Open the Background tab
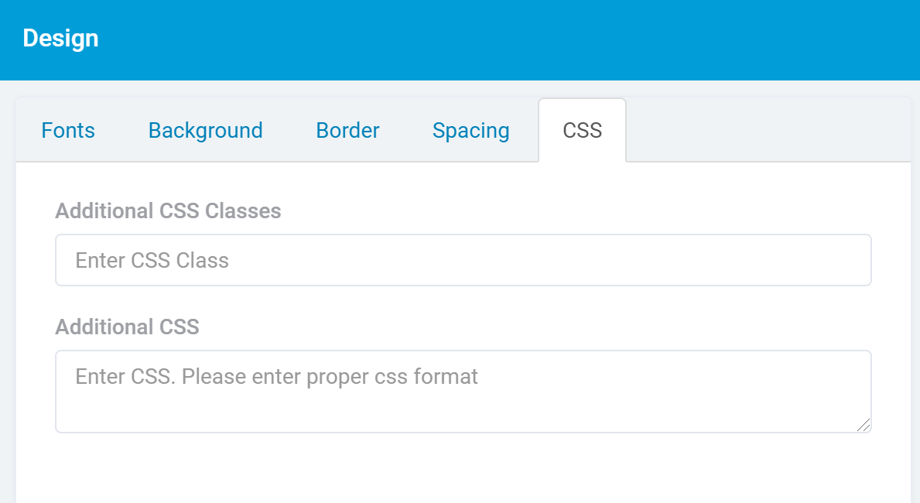920x503 pixels. (205, 130)
